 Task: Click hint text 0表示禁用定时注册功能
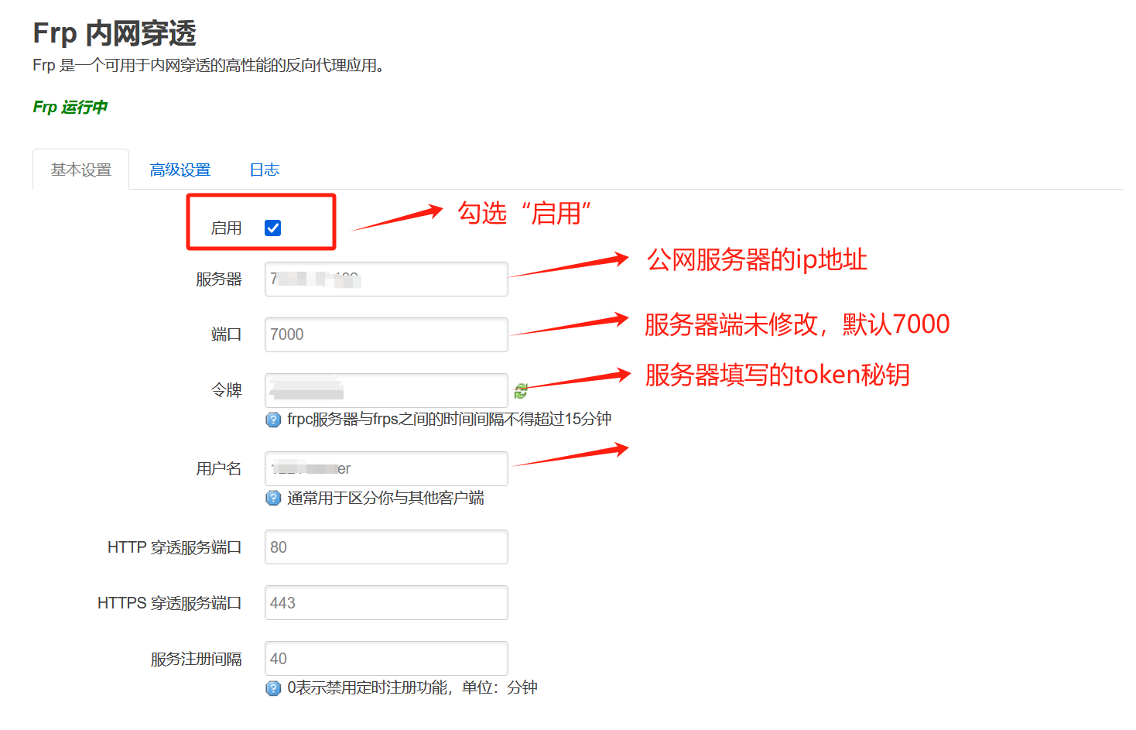tap(412, 687)
